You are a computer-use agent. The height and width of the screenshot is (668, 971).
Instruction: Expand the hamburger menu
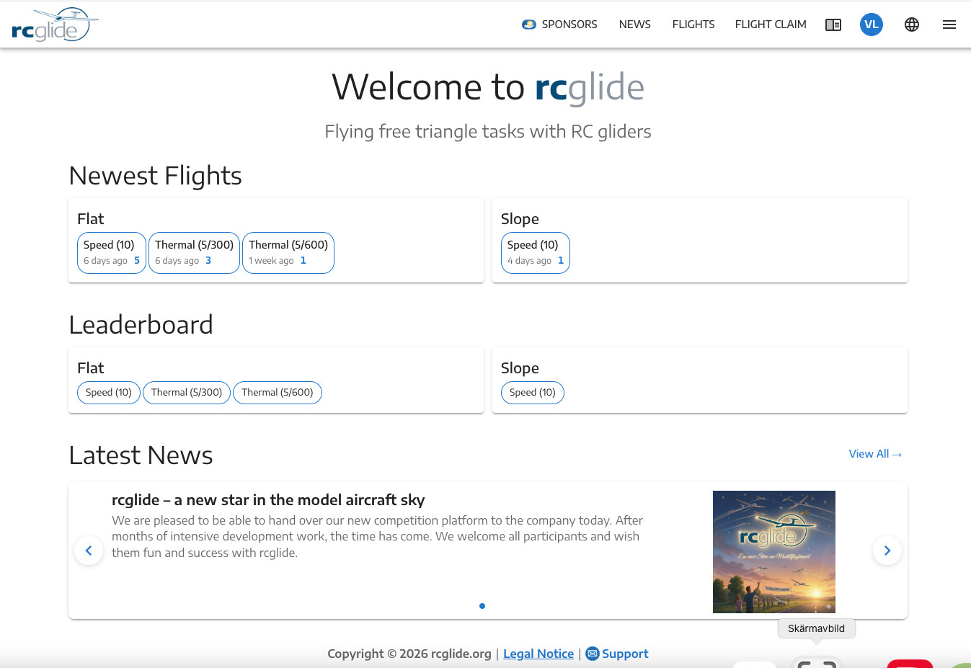(x=949, y=25)
